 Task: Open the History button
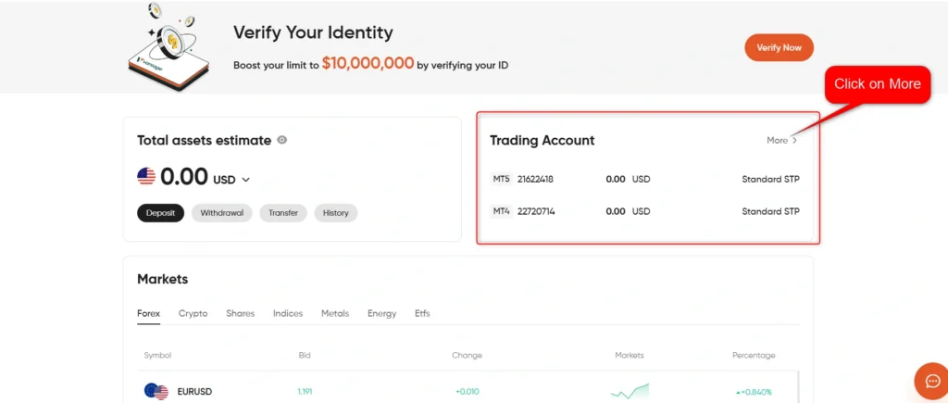pyautogui.click(x=335, y=213)
